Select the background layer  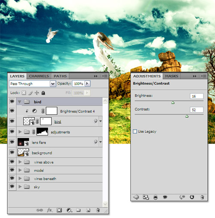[59, 152]
